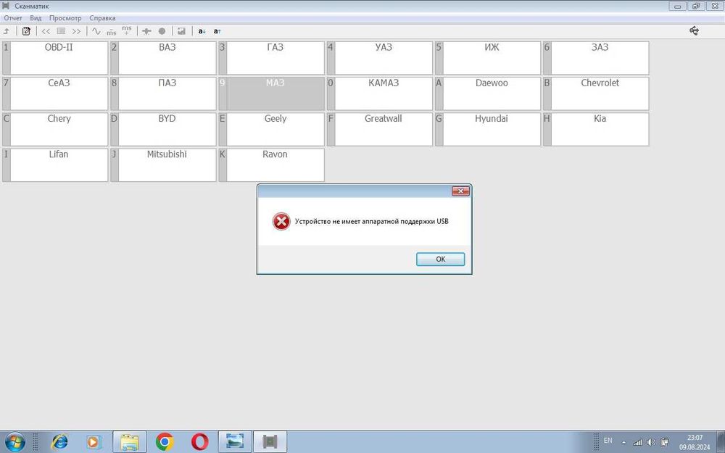Select the OBD-II tile
The height and width of the screenshot is (453, 725).
click(56, 58)
